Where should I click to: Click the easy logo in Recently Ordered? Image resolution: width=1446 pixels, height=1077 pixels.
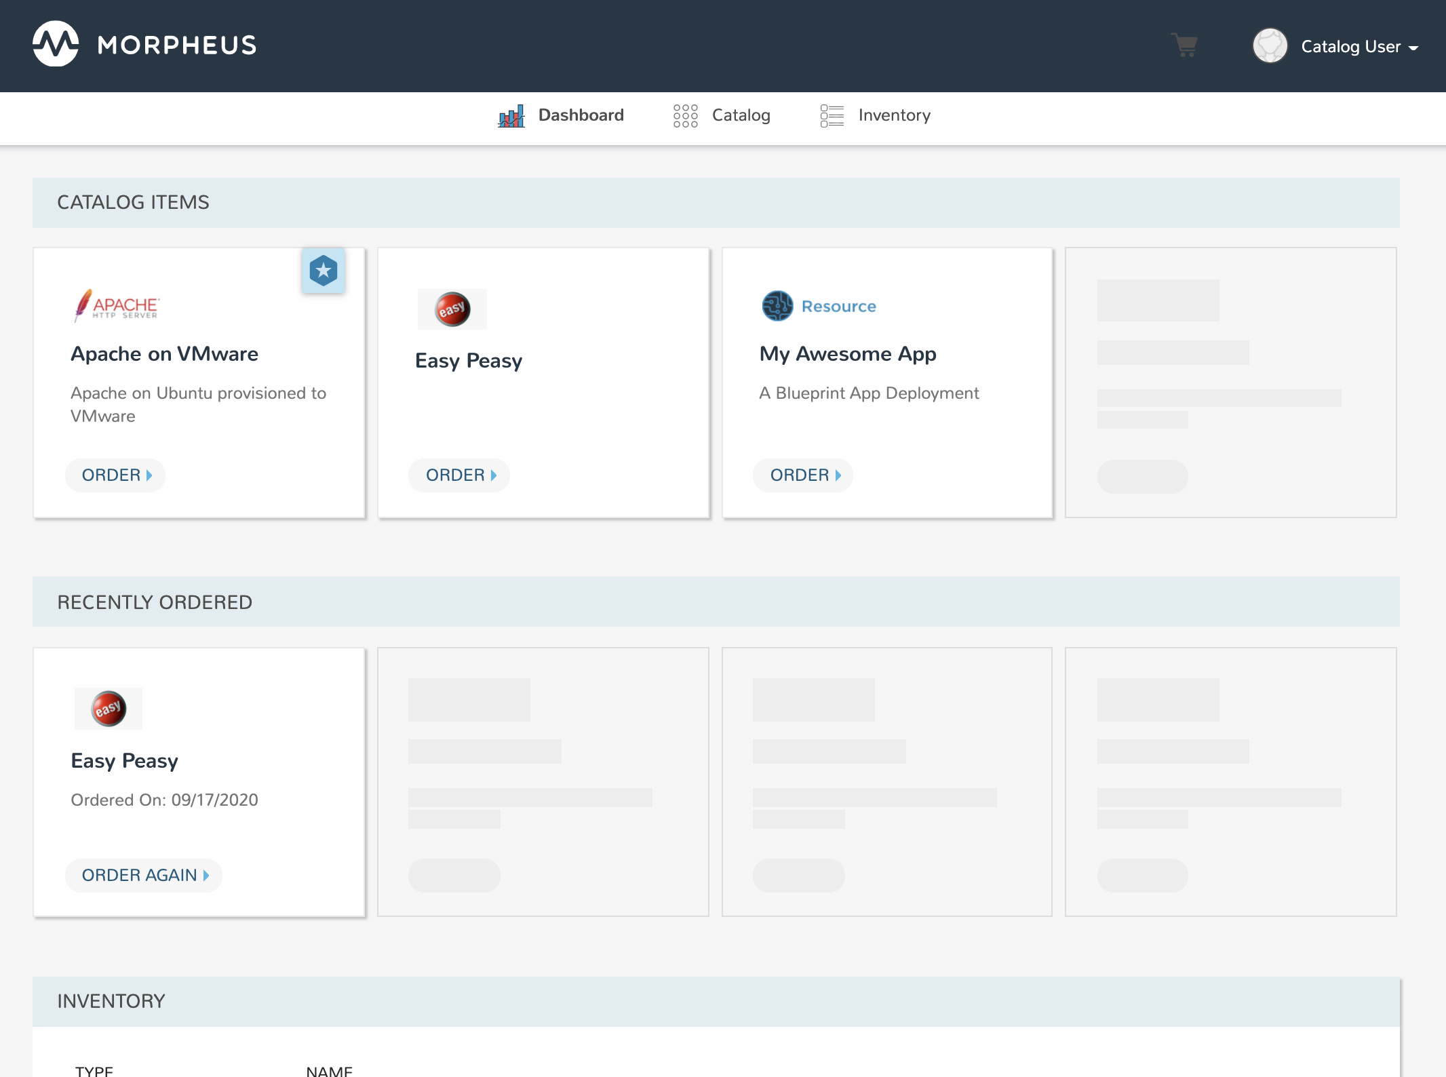tap(109, 709)
